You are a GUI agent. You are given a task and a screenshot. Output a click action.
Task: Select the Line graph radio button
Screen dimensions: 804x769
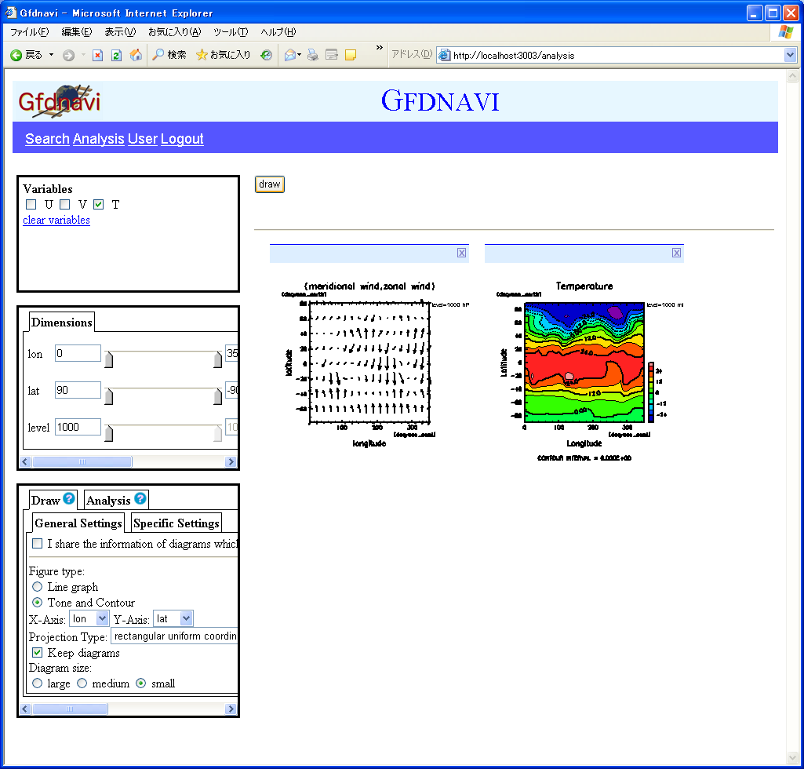coord(37,587)
